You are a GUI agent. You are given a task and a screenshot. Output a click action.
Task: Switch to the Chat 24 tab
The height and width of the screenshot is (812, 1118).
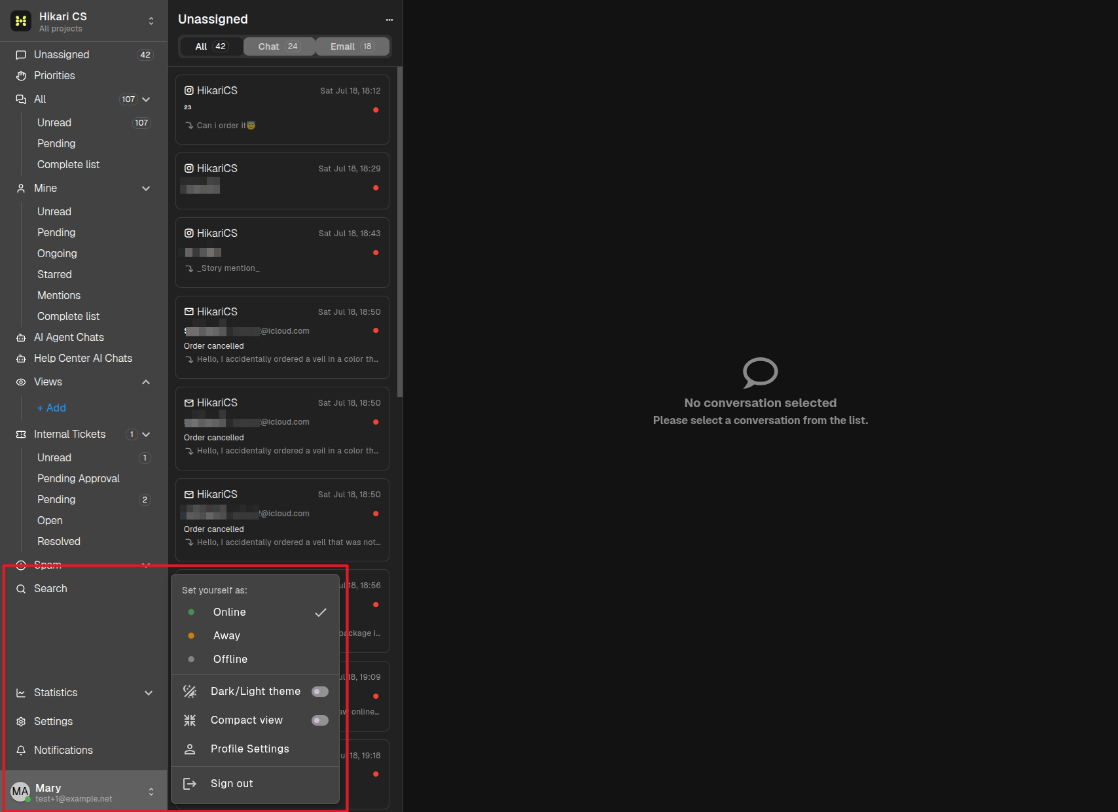pos(279,46)
